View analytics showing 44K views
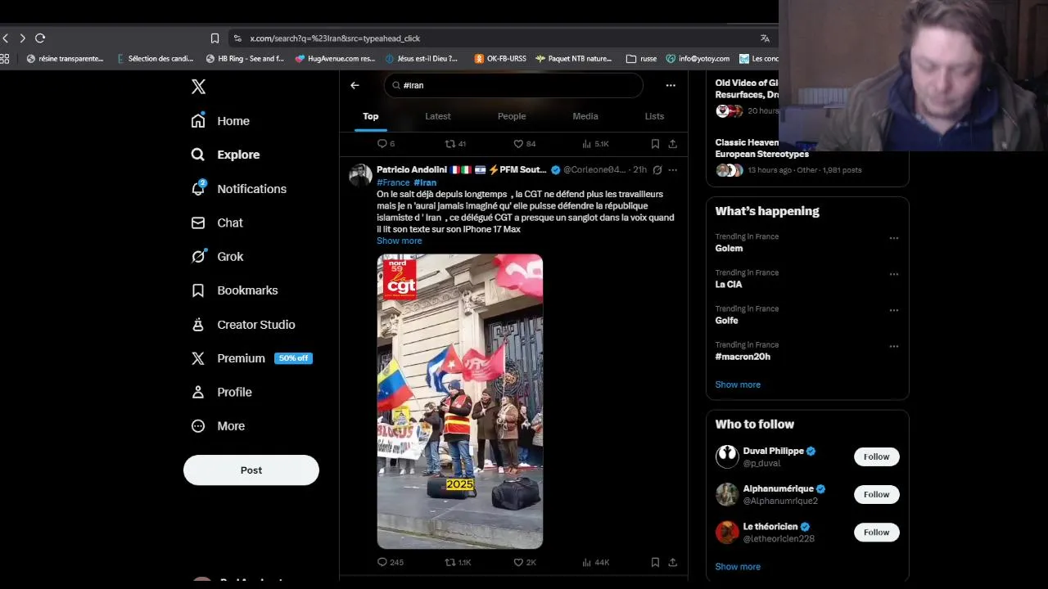This screenshot has height=589, width=1048. coord(595,563)
